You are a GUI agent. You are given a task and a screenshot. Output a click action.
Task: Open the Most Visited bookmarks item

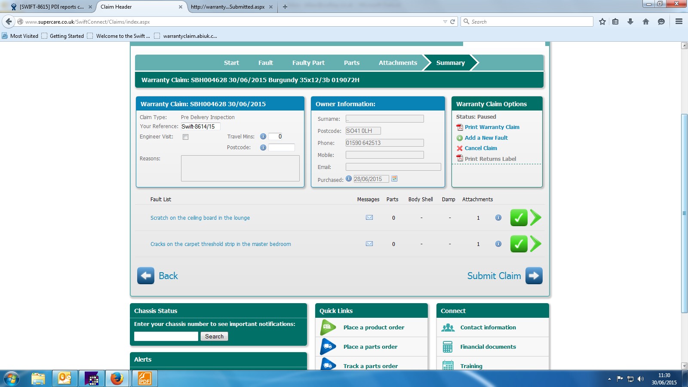pyautogui.click(x=20, y=36)
